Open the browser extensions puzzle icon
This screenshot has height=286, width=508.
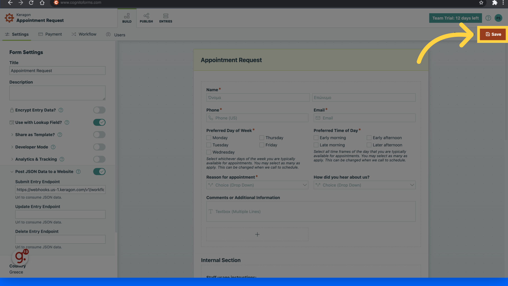(x=495, y=3)
